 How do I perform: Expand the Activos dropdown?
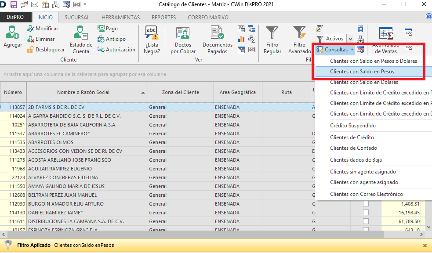coord(350,39)
